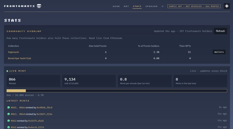233x129 pixels.
Task: Click the '11' NFTs cell for Argonauts
Action: pyautogui.click(x=189, y=52)
